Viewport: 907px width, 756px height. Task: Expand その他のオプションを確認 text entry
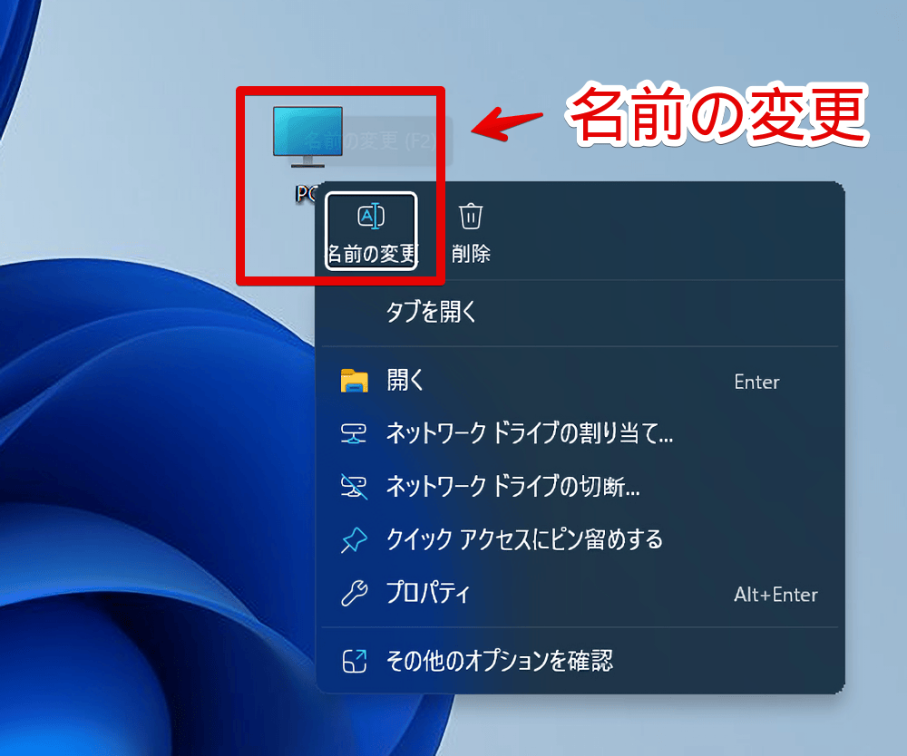pyautogui.click(x=500, y=661)
